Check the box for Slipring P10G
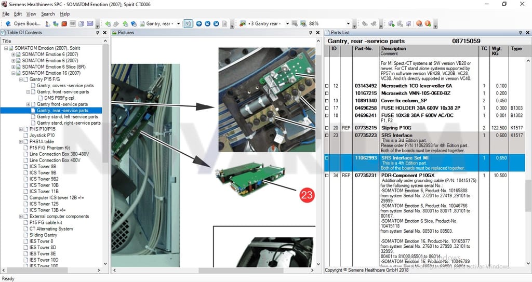This screenshot has width=532, height=282. point(327,128)
